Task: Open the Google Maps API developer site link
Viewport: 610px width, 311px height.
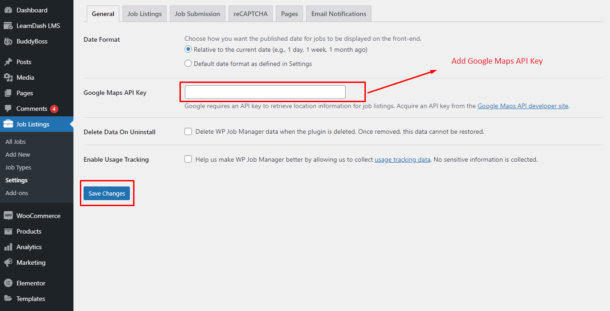Action: [523, 106]
